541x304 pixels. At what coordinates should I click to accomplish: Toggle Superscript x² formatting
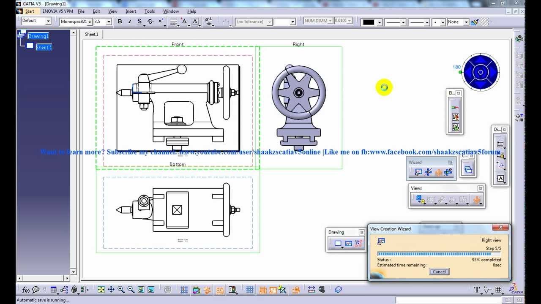161,22
